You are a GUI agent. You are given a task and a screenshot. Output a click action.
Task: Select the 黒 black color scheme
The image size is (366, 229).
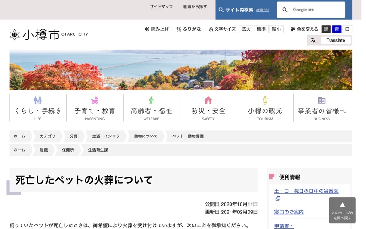[x=326, y=29]
